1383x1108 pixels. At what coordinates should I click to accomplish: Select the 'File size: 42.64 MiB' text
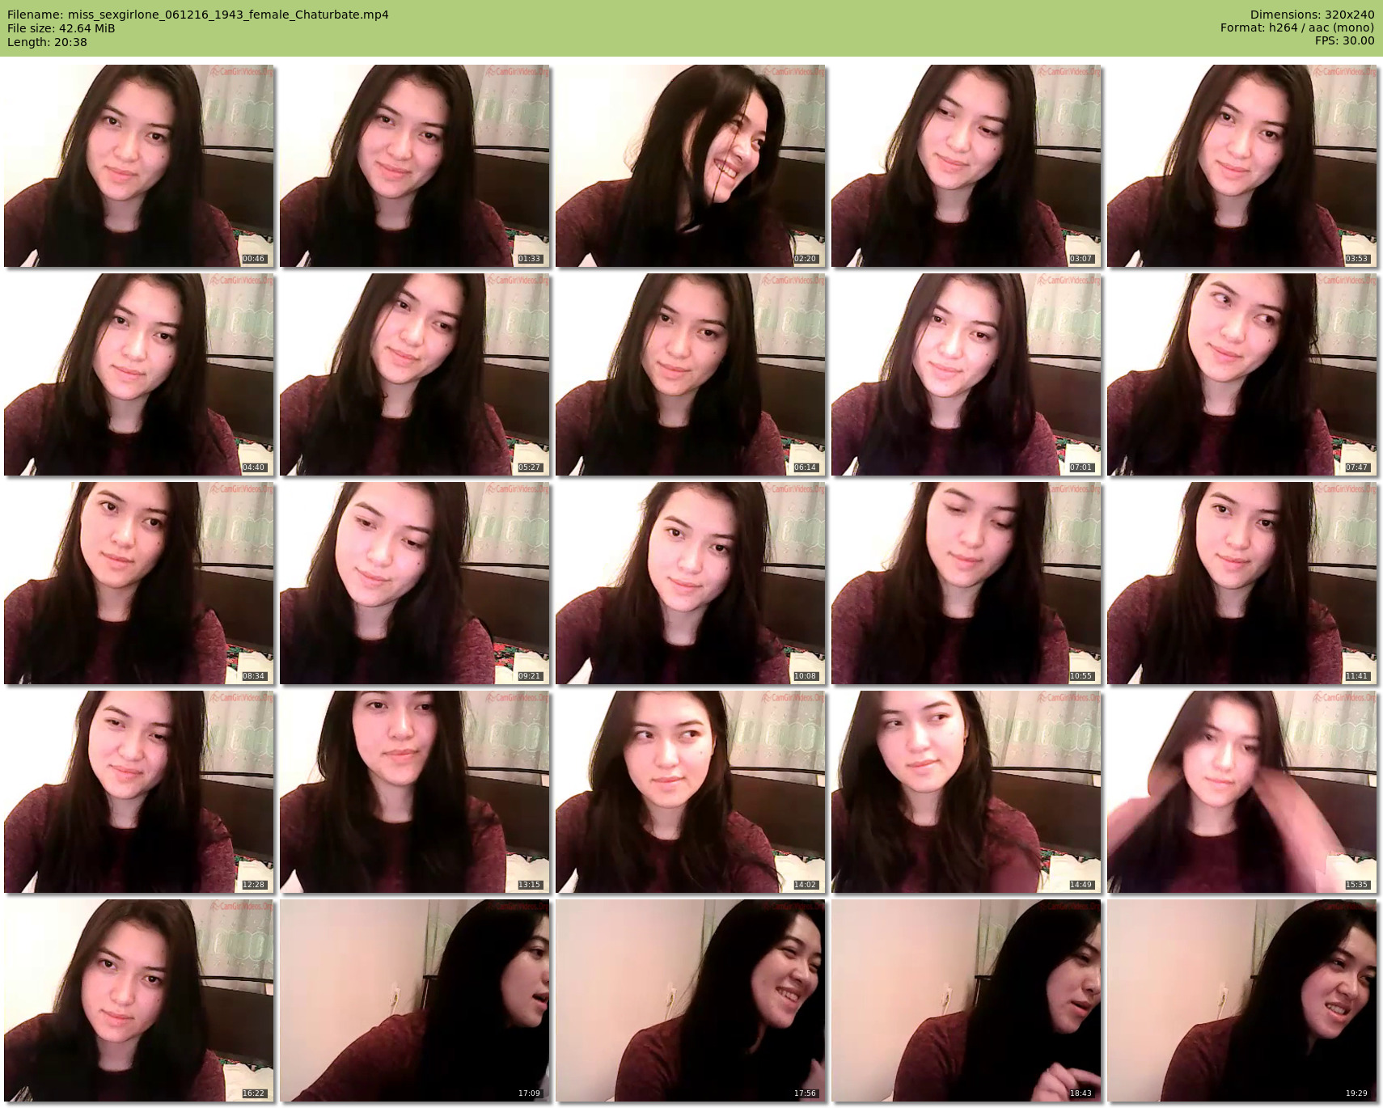61,28
